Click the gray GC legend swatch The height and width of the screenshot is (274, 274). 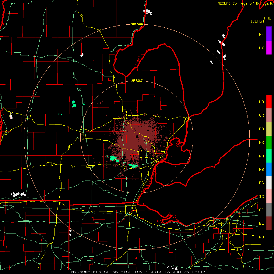click(x=269, y=210)
